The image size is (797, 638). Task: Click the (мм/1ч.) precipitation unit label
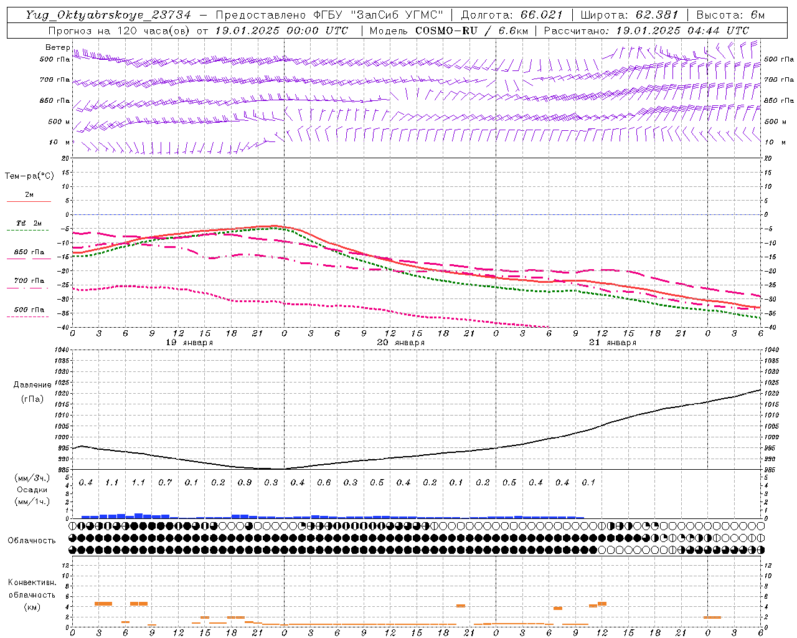pos(32,502)
